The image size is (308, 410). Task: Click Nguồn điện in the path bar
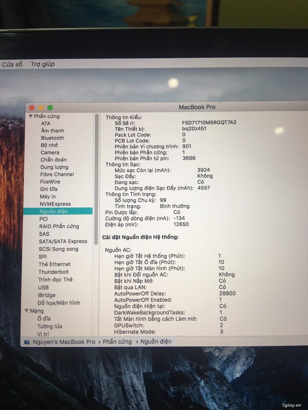click(156, 342)
